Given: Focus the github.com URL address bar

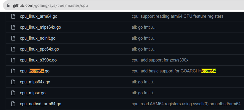Looking at the screenshot, I should 124,5.
